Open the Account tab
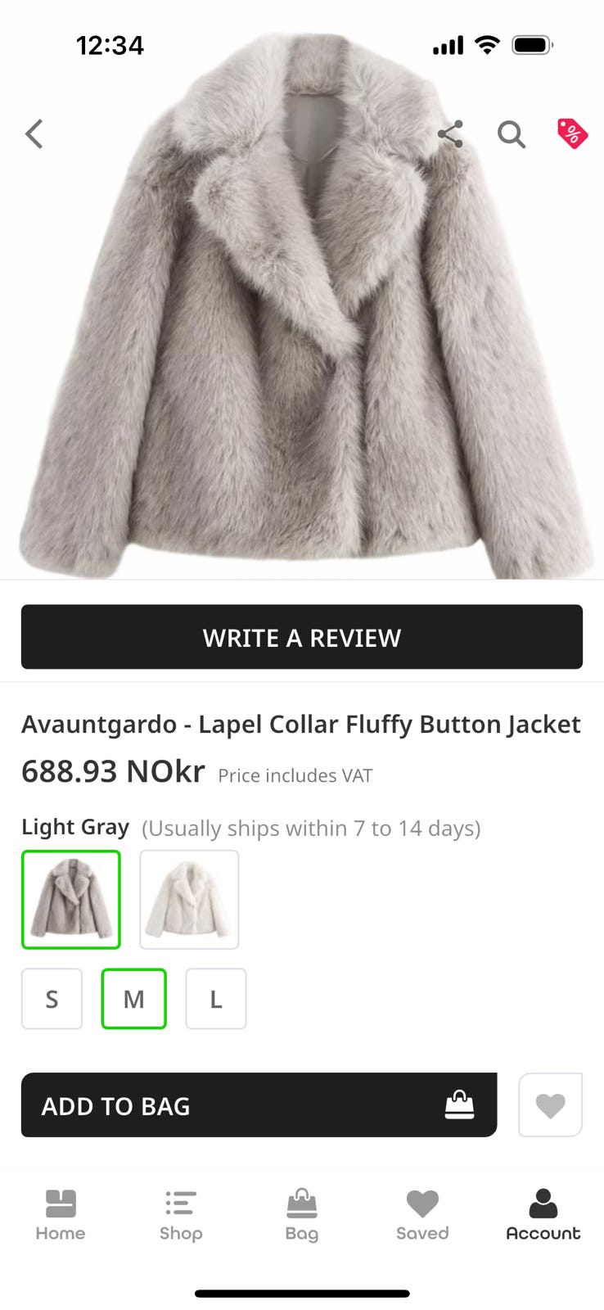 pos(543,1215)
